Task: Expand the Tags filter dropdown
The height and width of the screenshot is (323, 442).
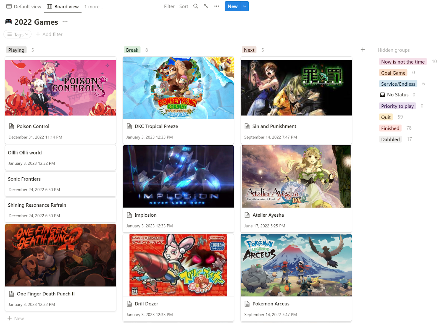Action: click(17, 34)
